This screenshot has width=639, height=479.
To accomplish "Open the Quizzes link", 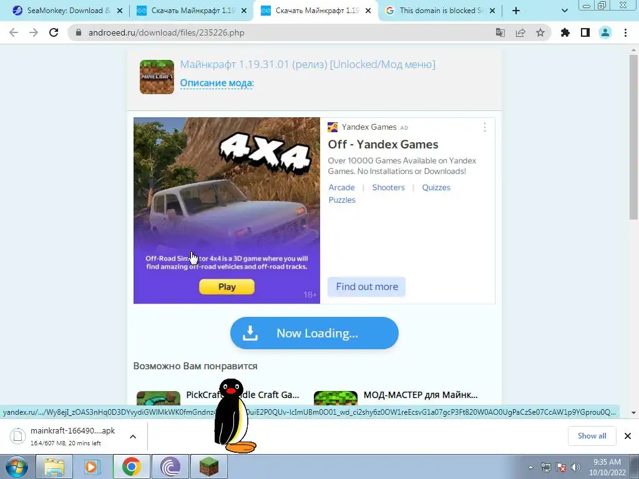I will tap(436, 187).
